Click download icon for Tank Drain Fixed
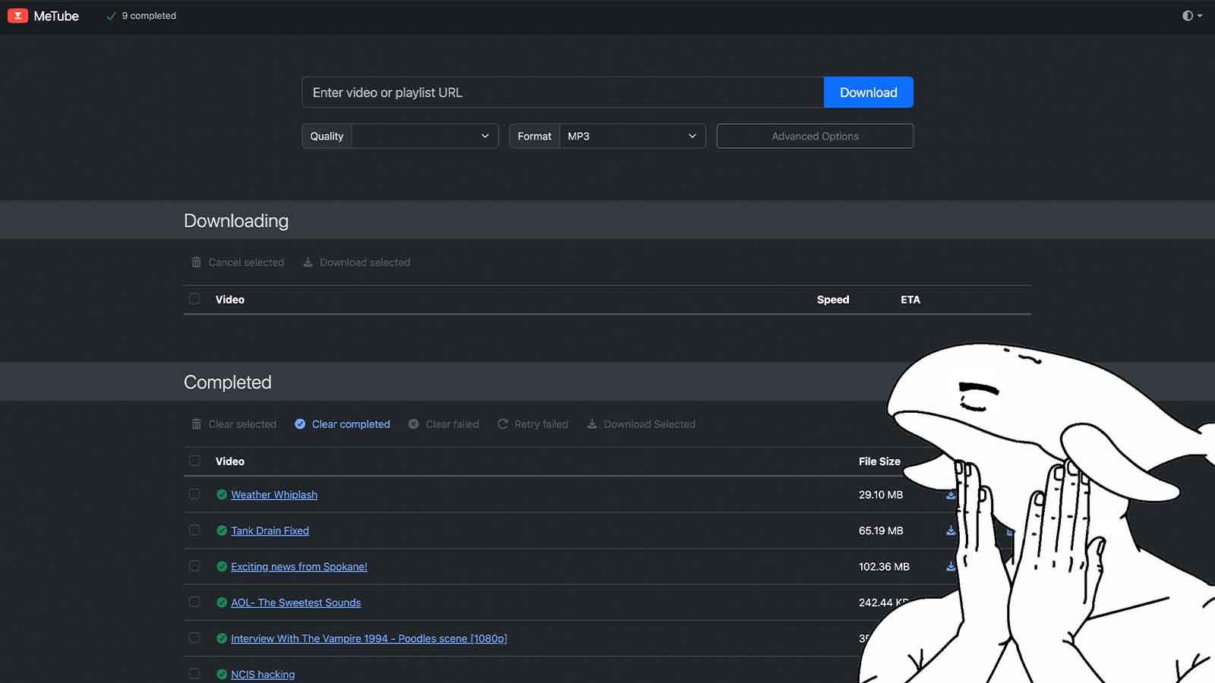Image resolution: width=1215 pixels, height=683 pixels. coord(950,530)
